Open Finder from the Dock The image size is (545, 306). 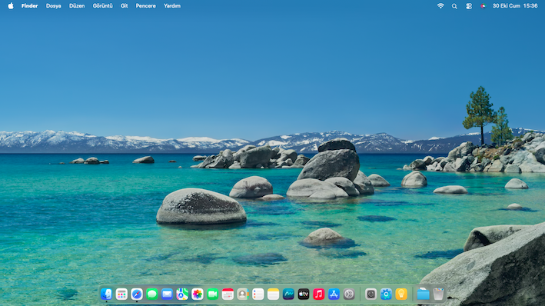[106, 294]
